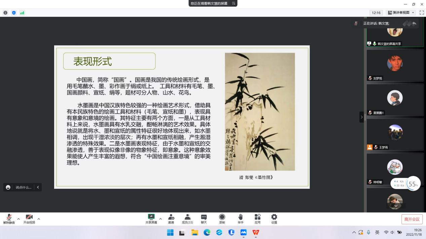Click the green network signal status icon
Viewport: 426px width, 239px height.
click(22, 13)
